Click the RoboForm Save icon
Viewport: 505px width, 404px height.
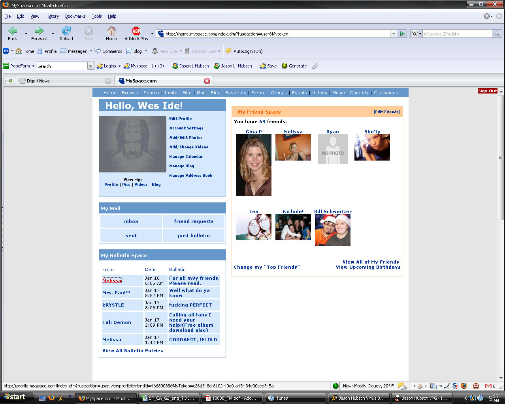click(263, 66)
